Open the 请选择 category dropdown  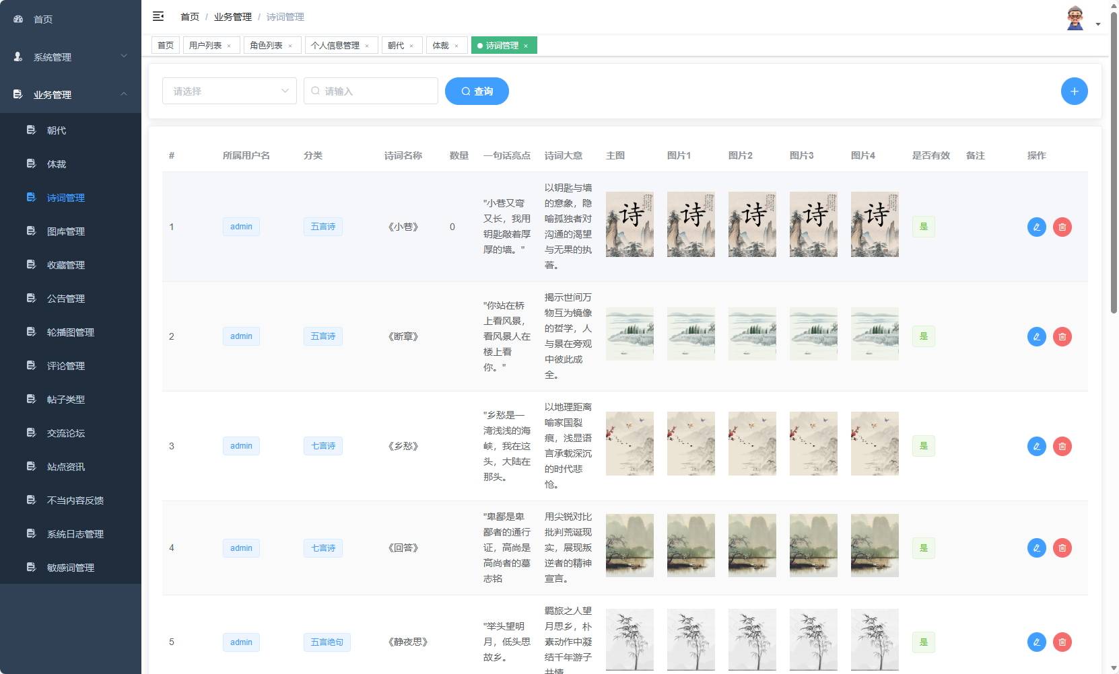pyautogui.click(x=229, y=91)
